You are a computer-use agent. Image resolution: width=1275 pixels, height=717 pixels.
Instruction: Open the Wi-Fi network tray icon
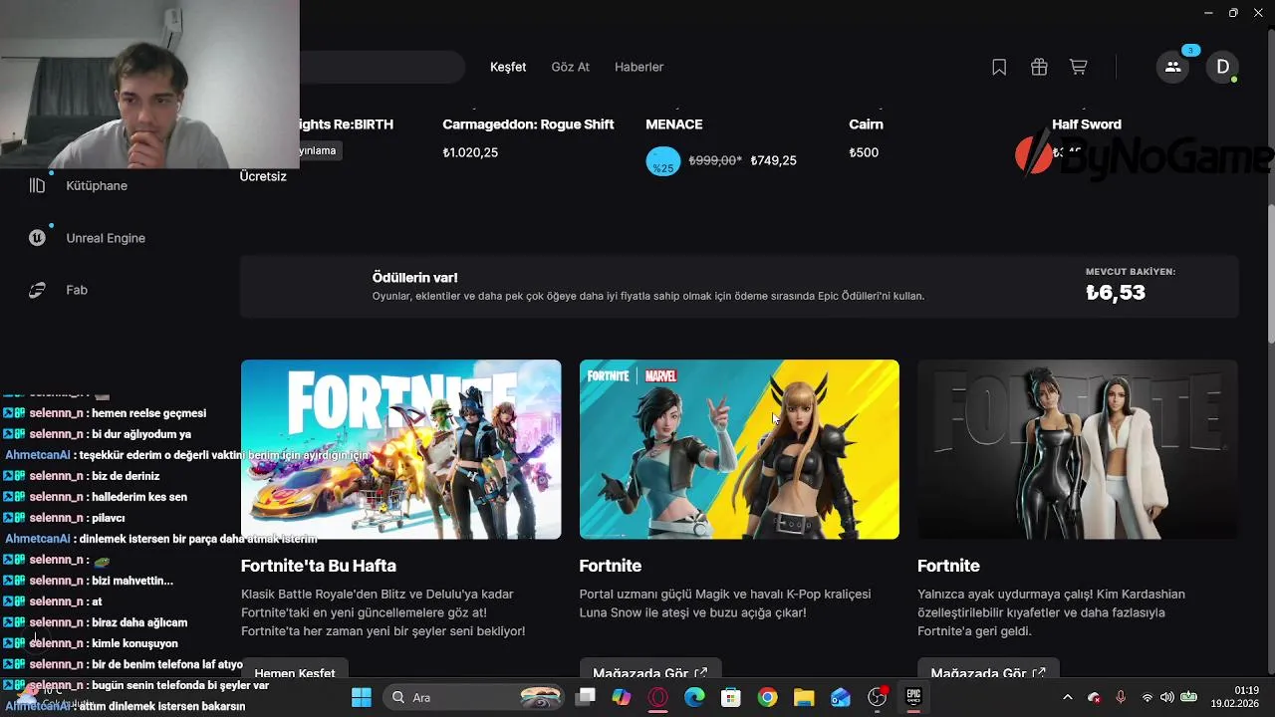[1147, 697]
